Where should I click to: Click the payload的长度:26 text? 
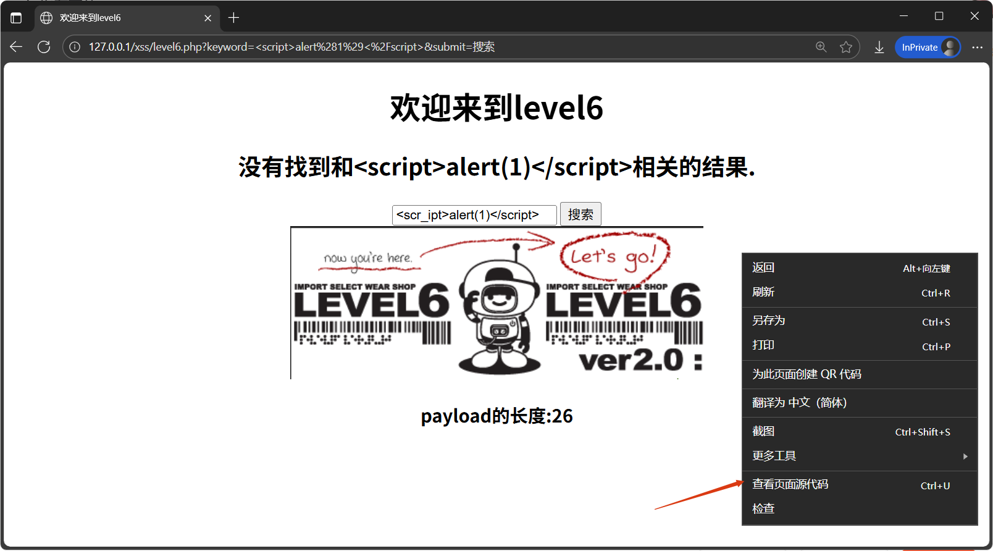pyautogui.click(x=496, y=416)
